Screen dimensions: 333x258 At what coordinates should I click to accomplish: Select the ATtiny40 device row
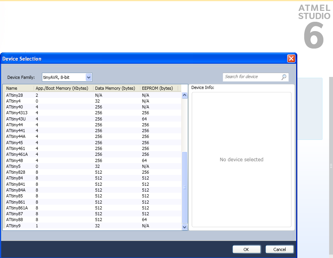click(93, 107)
